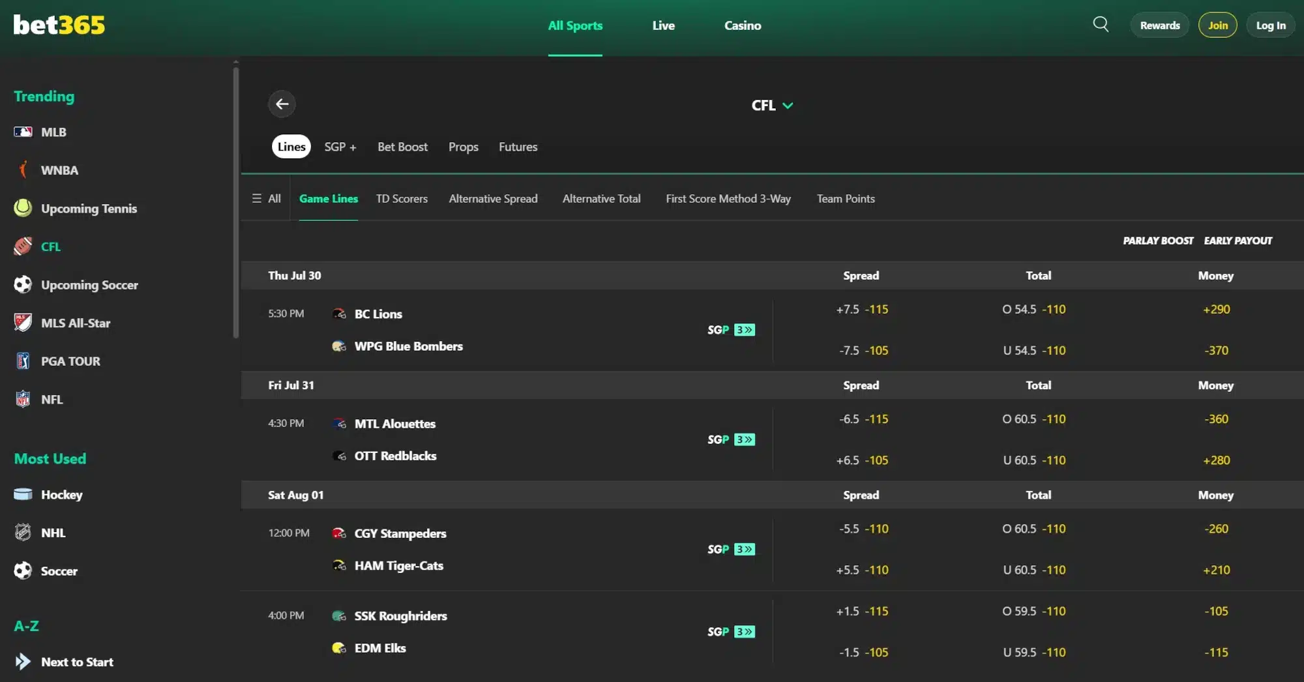1304x682 pixels.
Task: Click the CFL football icon in sidebar
Action: pyautogui.click(x=23, y=246)
